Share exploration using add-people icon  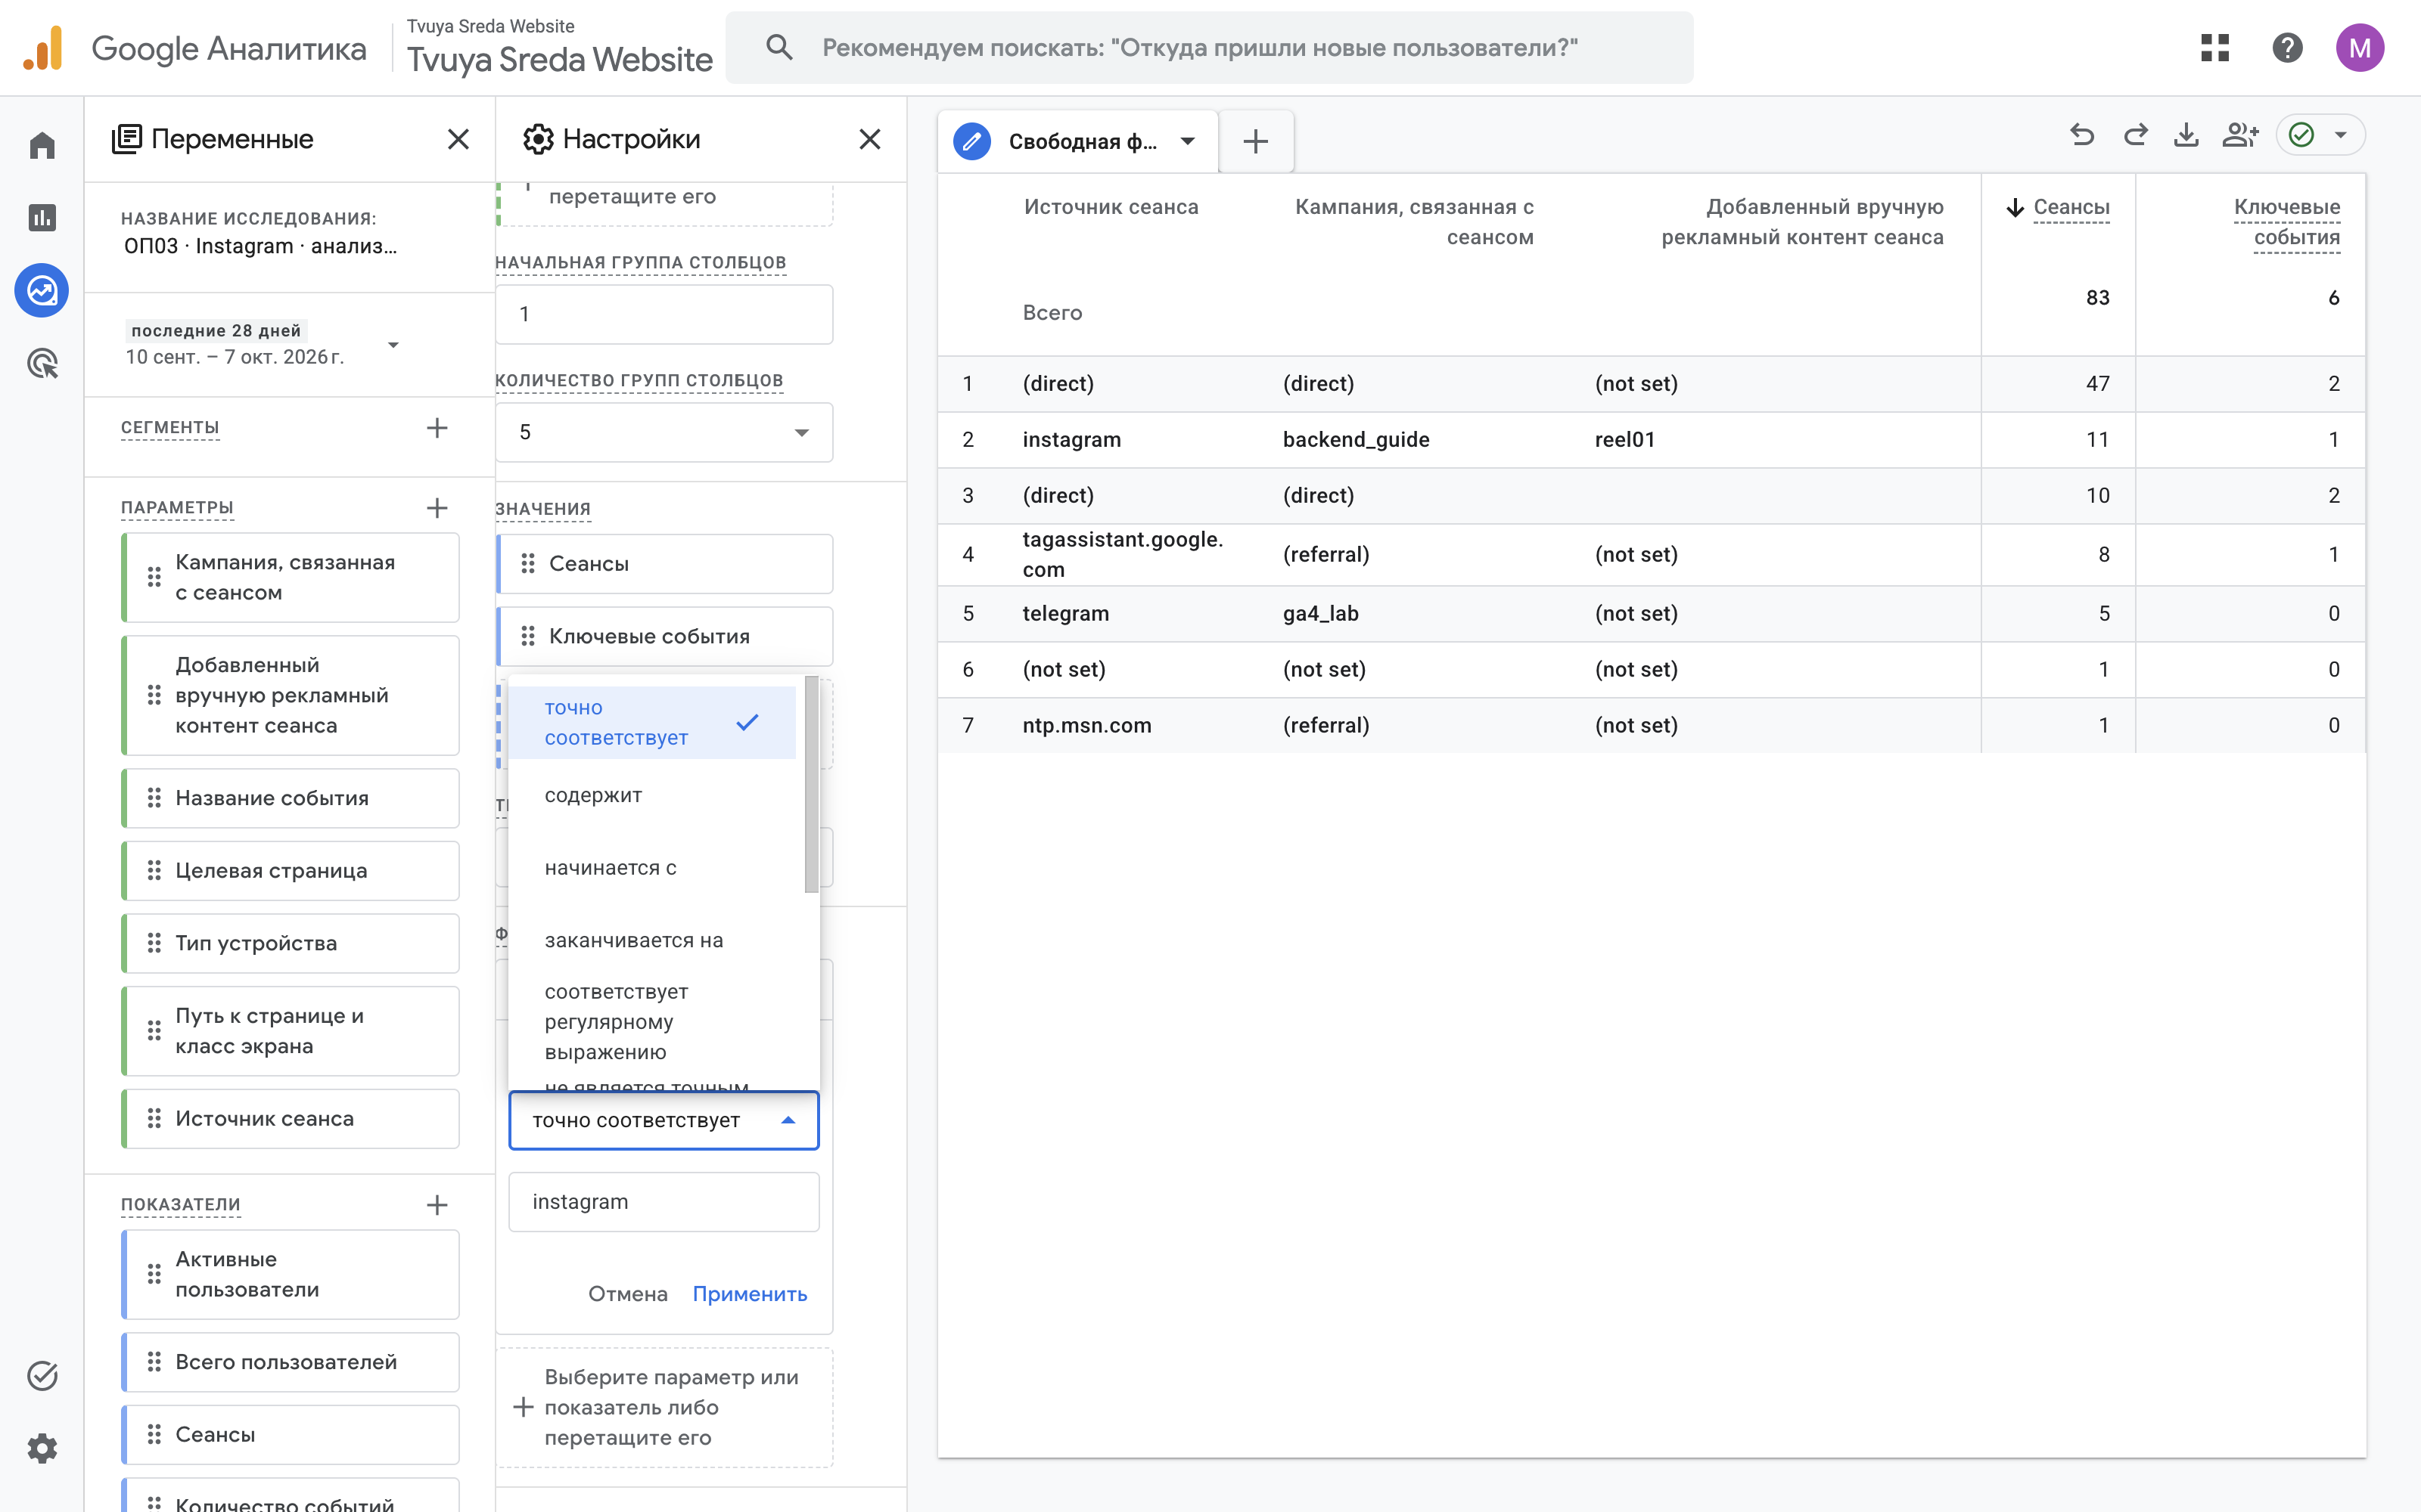(2240, 135)
